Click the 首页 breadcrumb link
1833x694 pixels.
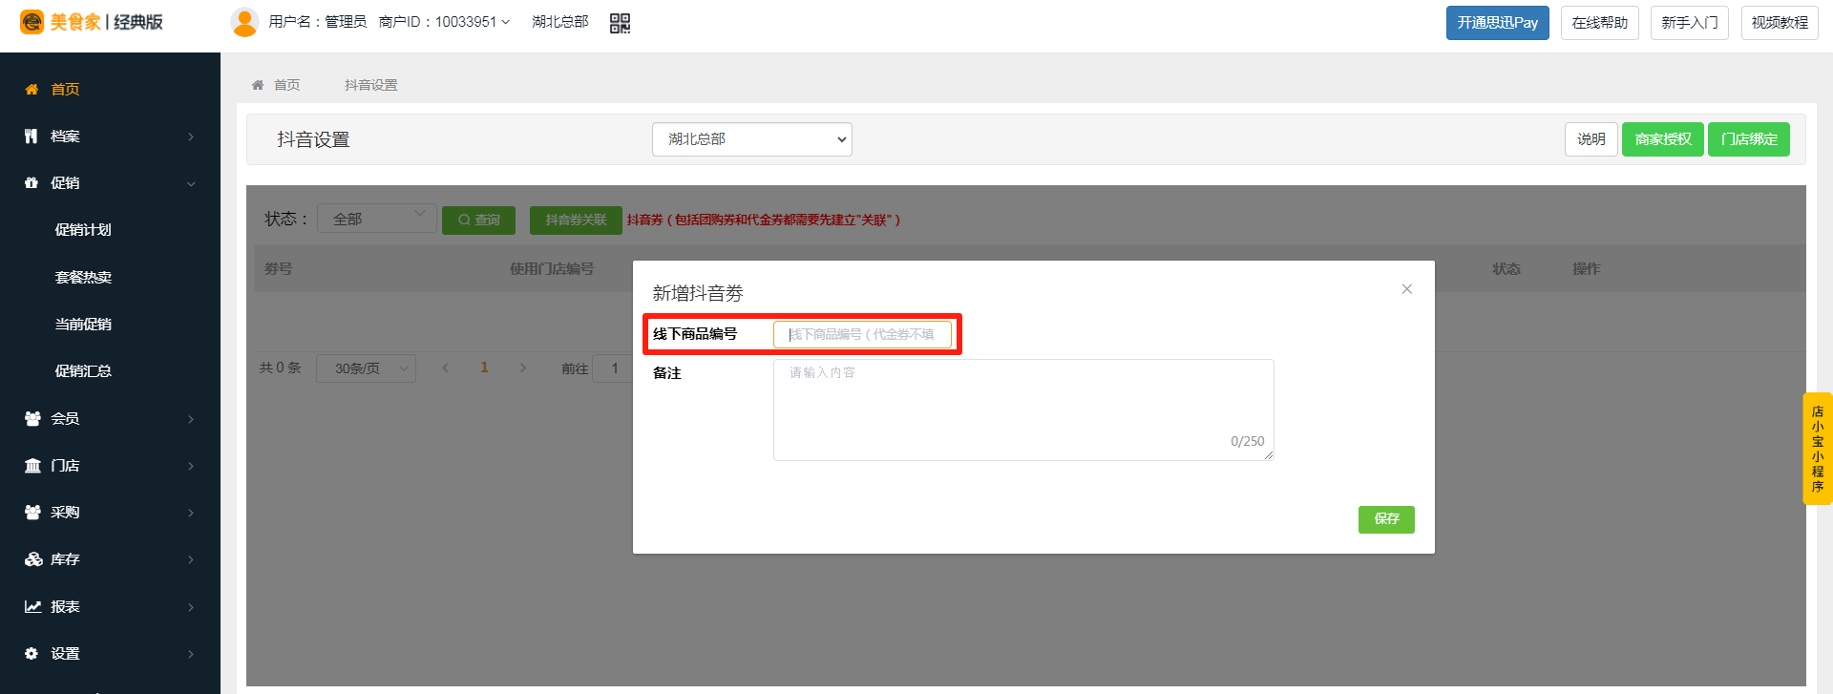(286, 85)
